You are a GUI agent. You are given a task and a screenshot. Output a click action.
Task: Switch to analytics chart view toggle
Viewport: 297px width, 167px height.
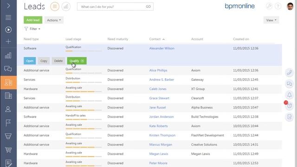[x=66, y=6]
